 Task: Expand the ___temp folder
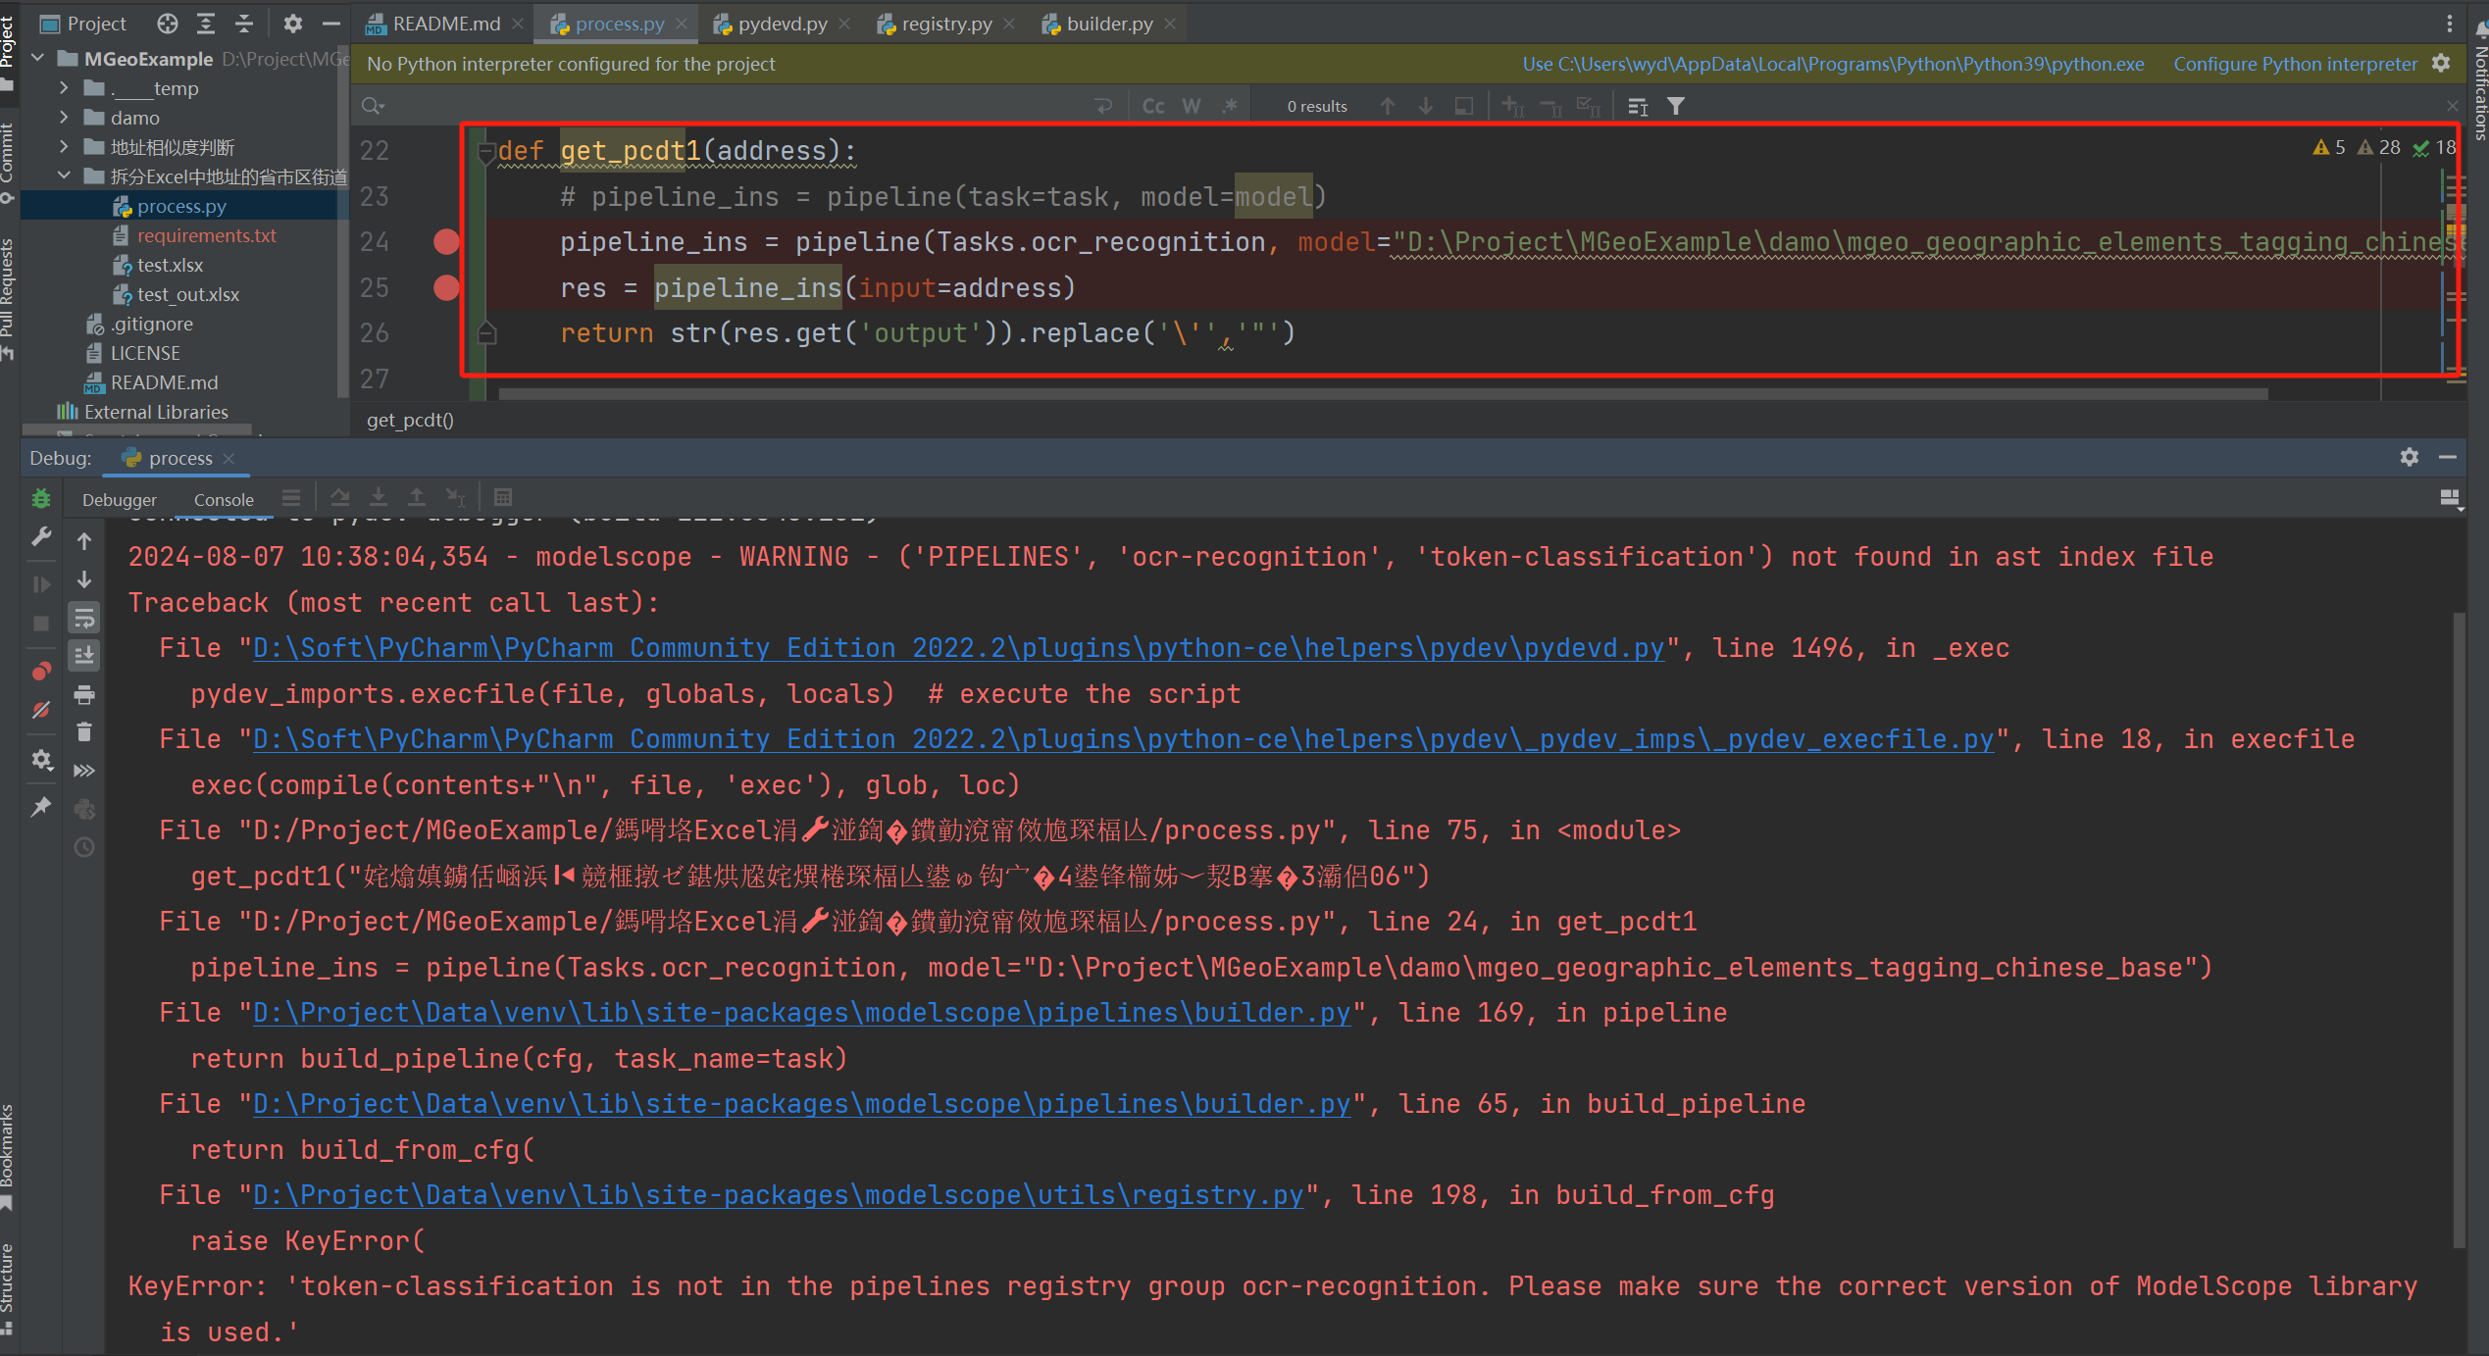pos(64,88)
